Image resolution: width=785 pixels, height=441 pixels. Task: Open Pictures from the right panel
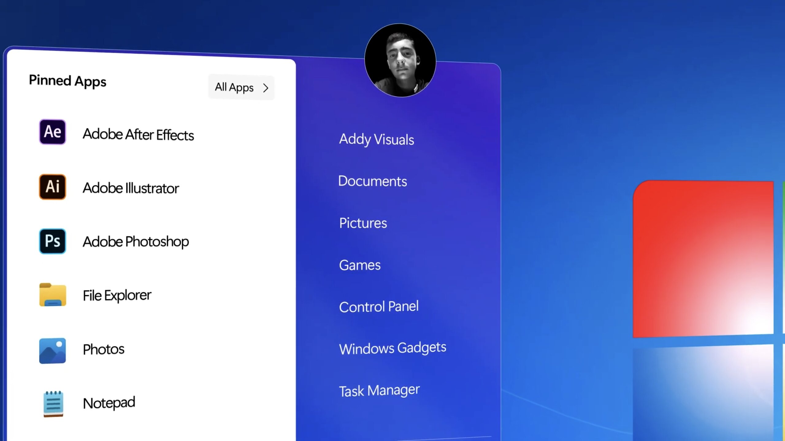tap(363, 223)
